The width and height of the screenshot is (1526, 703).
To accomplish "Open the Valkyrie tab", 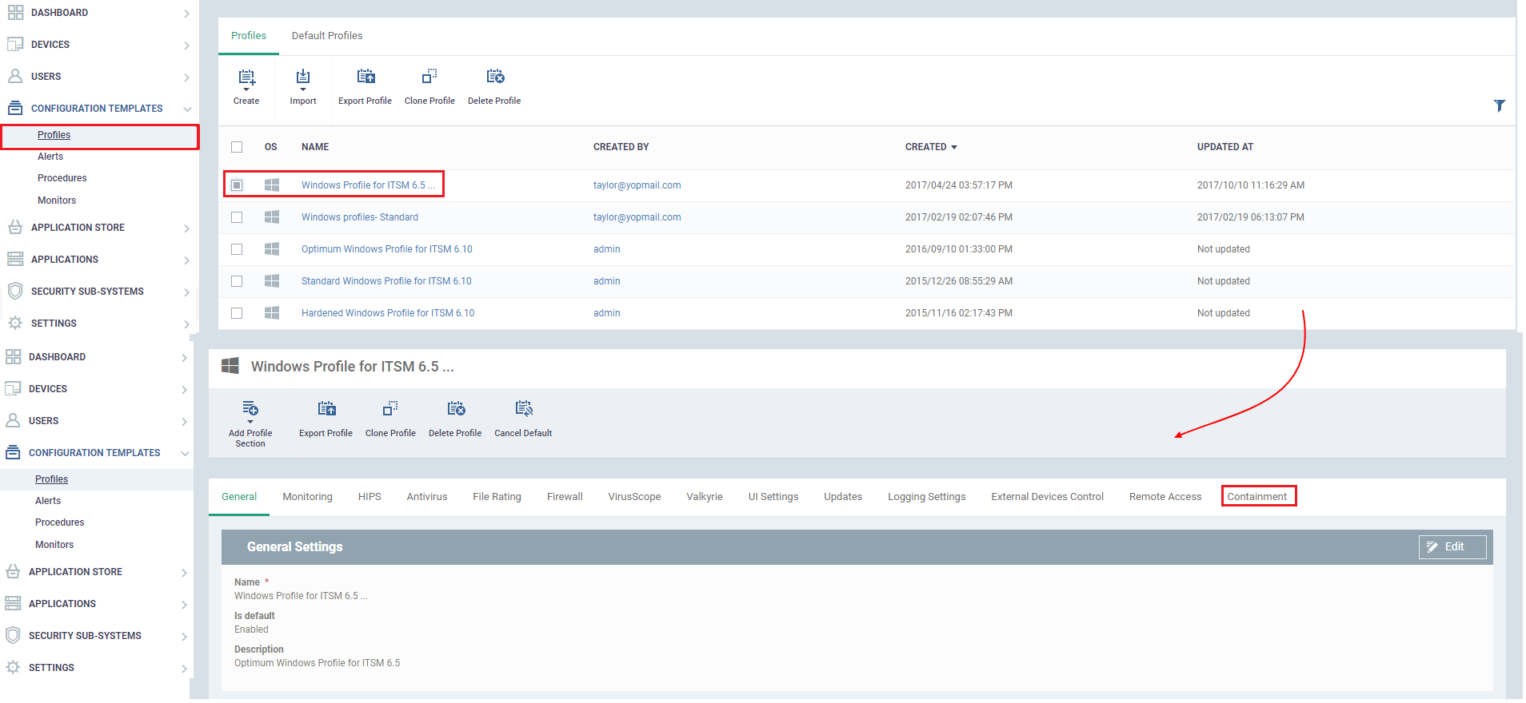I will (x=705, y=497).
